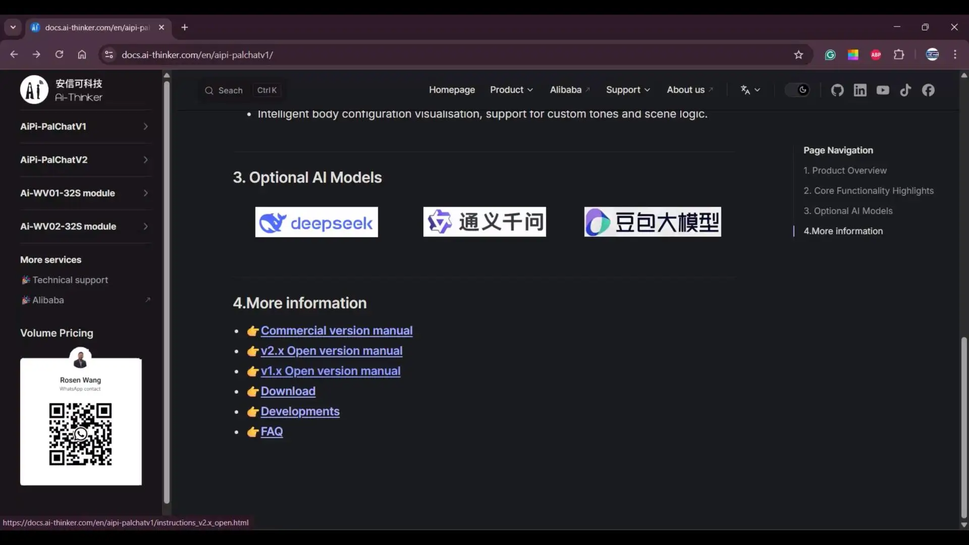Click the WhatsApp QR code image
Screen dimensions: 969x545
(x=81, y=434)
